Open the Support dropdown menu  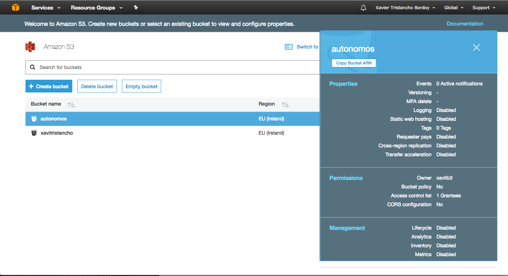coord(484,8)
